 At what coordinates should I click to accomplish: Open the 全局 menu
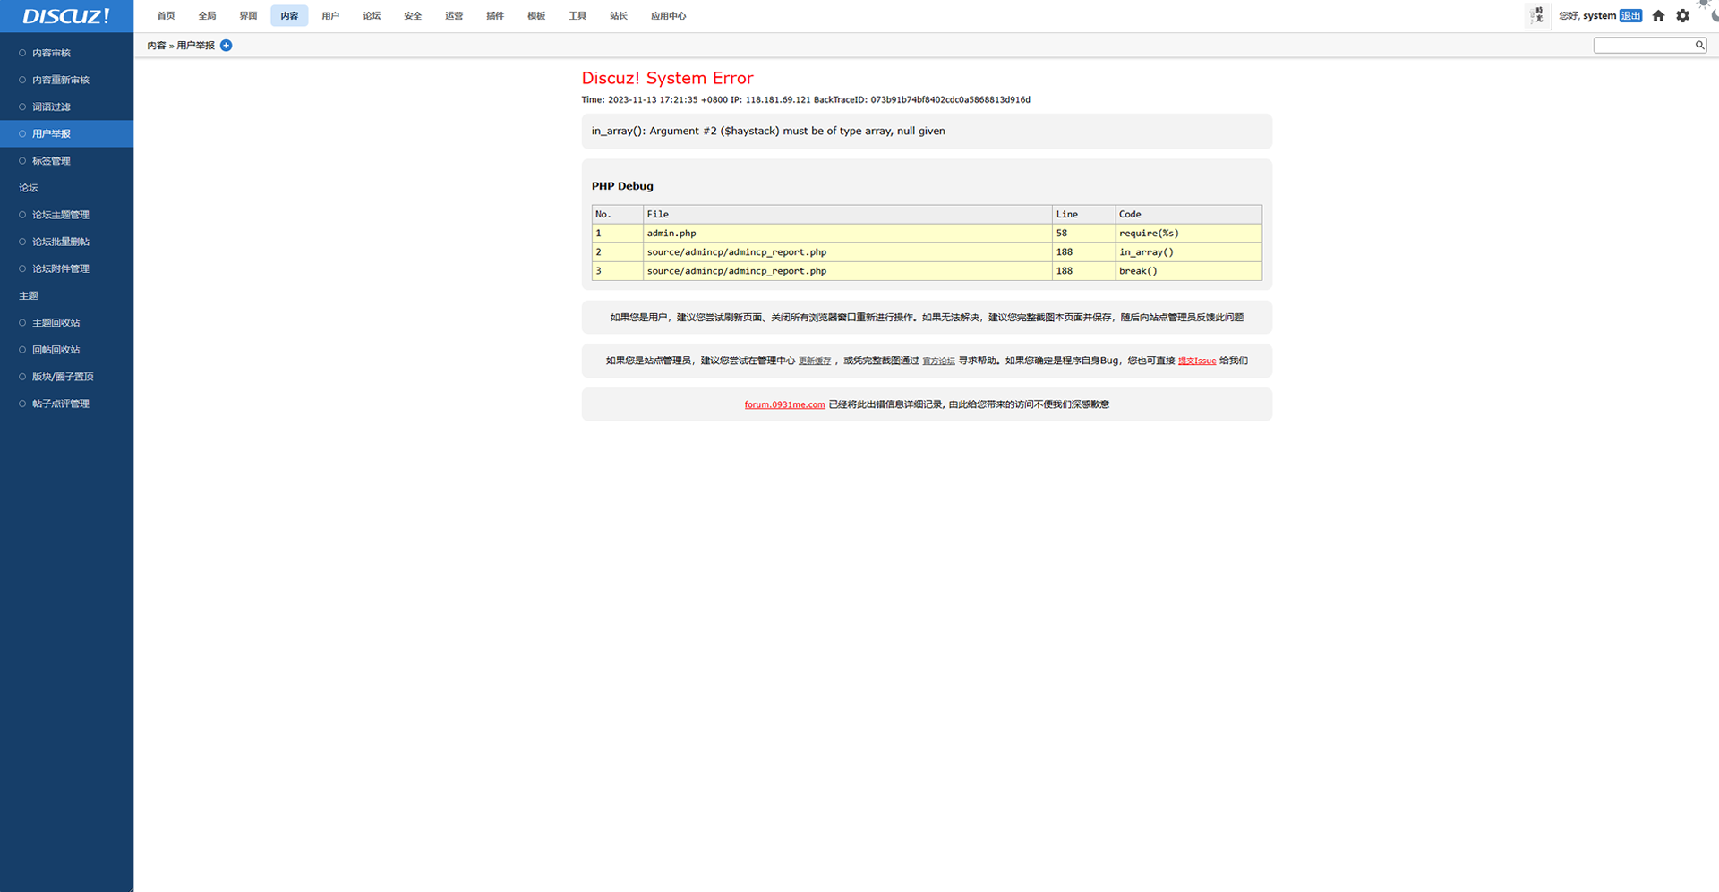point(207,16)
